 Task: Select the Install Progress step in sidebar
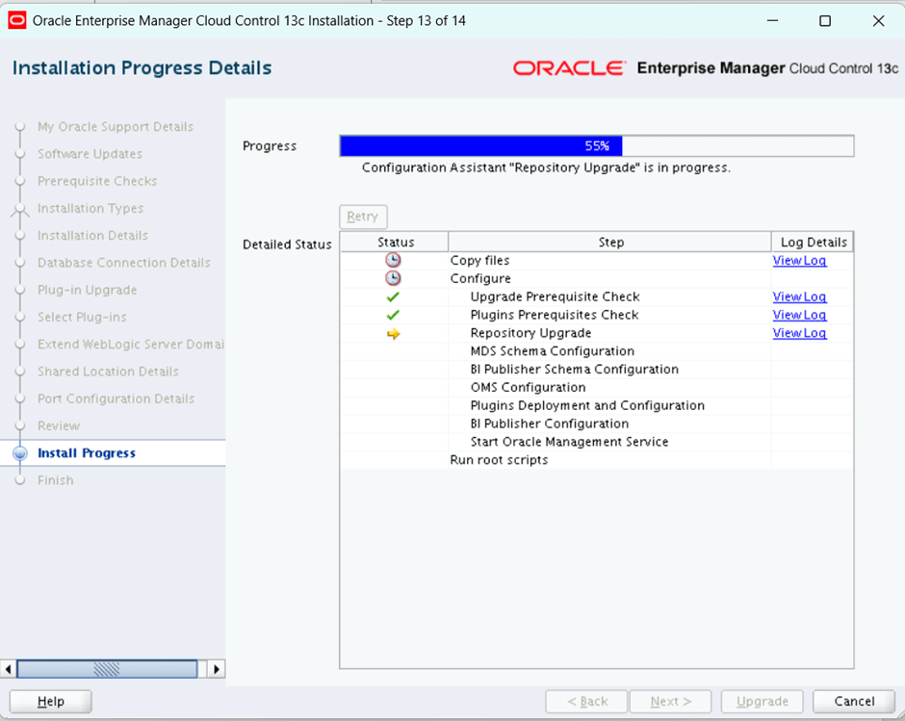[x=87, y=453]
